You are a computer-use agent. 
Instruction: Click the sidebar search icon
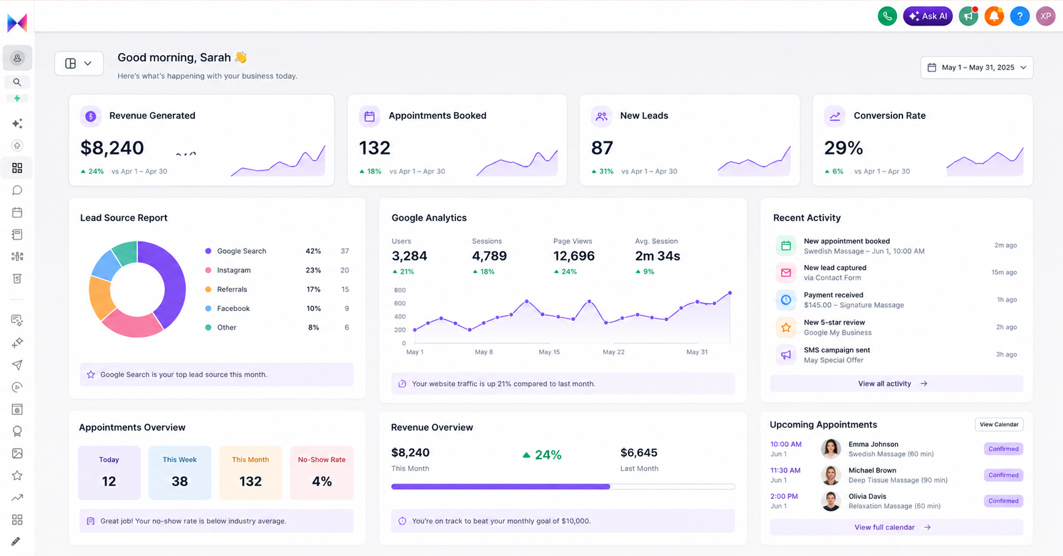17,82
